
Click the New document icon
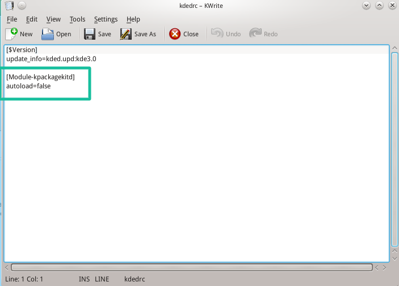click(11, 34)
